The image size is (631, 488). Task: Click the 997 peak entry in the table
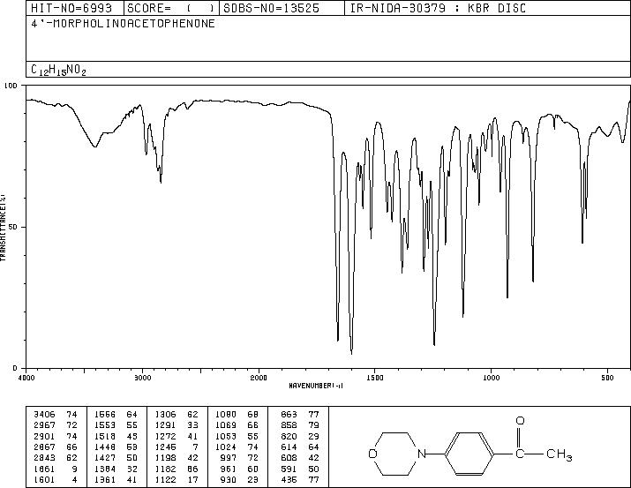click(240, 458)
